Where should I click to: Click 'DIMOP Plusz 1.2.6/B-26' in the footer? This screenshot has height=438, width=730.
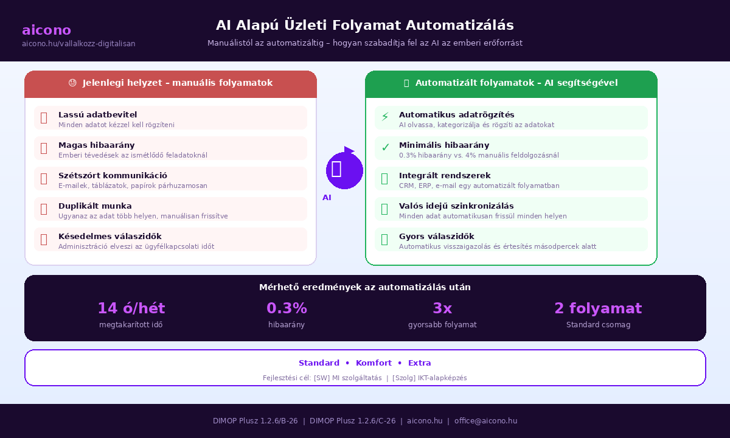[x=255, y=421]
